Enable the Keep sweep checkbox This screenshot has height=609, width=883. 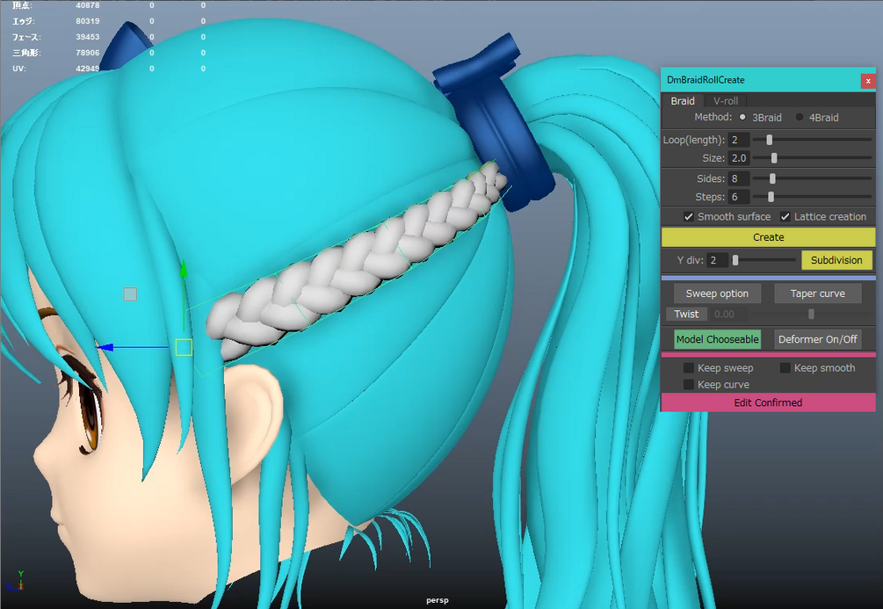point(688,368)
